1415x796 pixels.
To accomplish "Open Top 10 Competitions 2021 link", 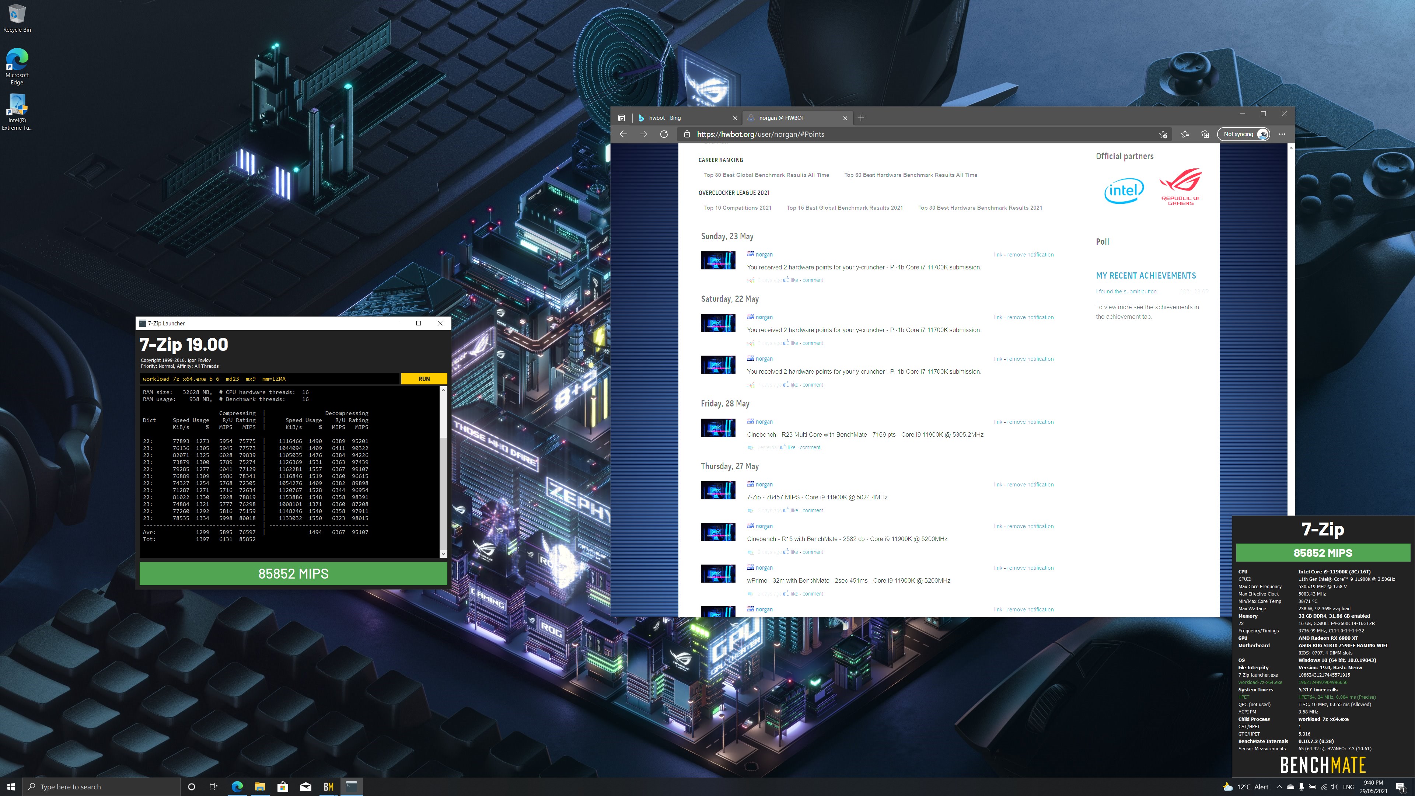I will (x=738, y=207).
